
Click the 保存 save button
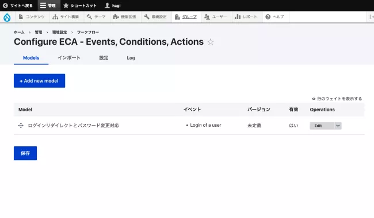(x=25, y=153)
